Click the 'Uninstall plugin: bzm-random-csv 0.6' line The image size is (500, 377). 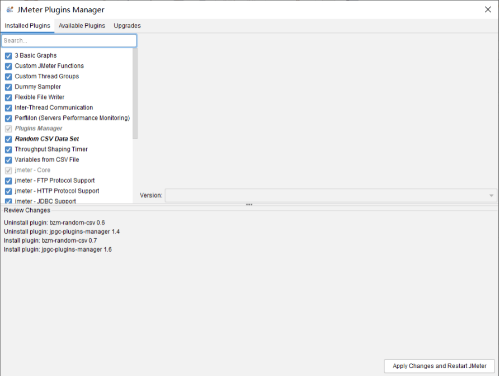click(x=54, y=223)
